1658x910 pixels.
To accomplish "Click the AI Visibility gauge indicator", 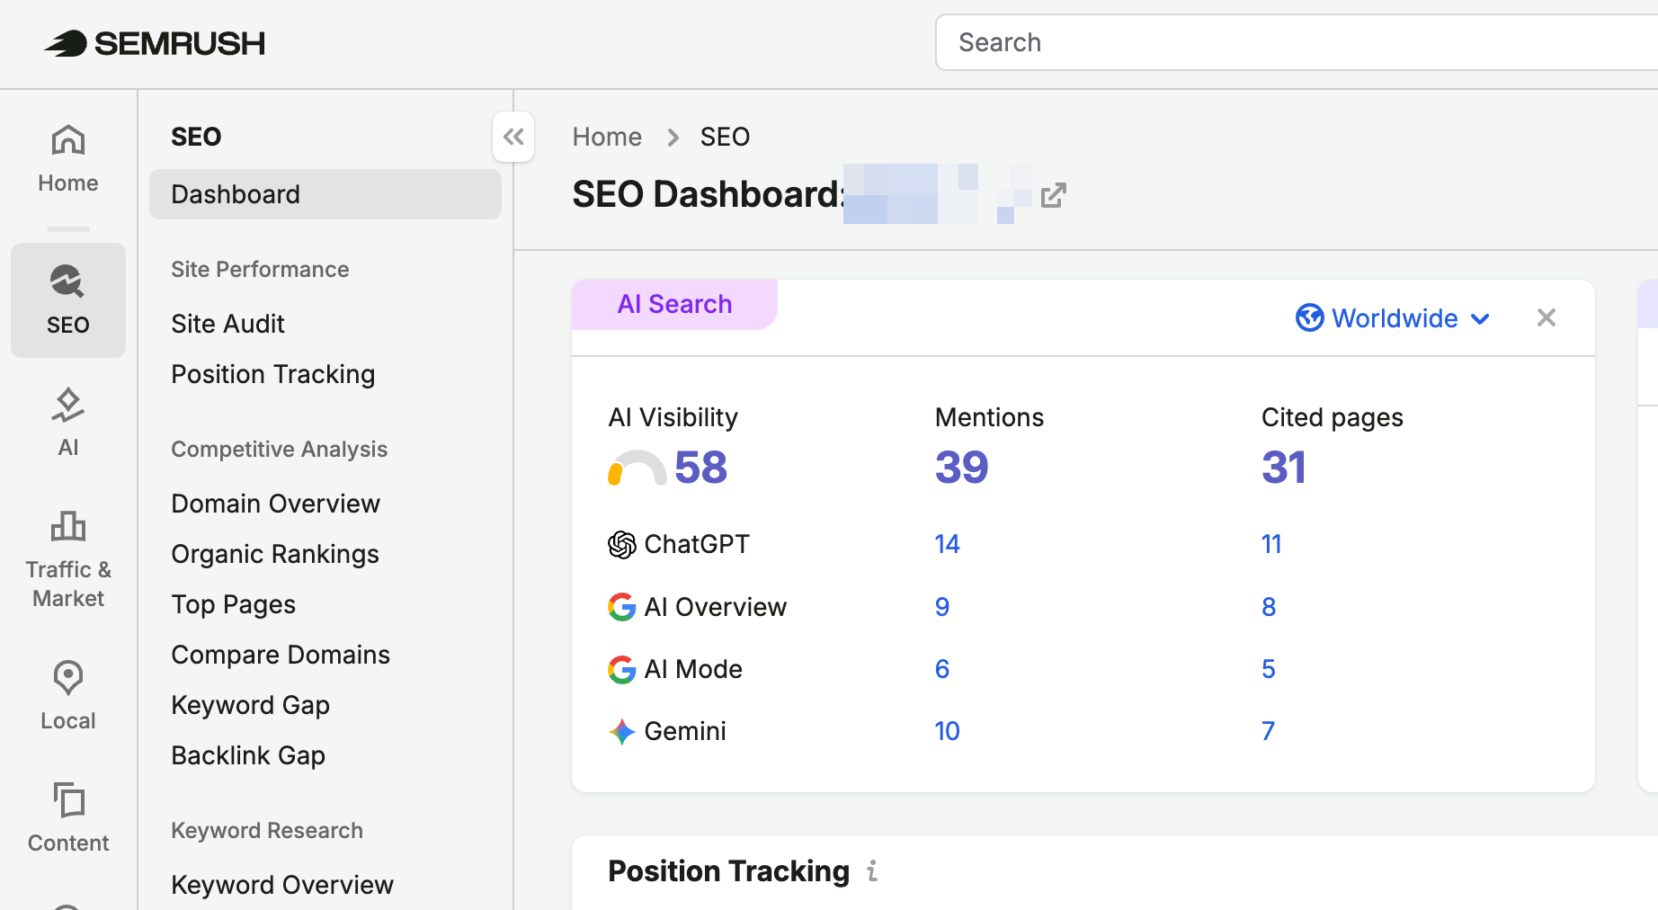I will click(x=637, y=468).
